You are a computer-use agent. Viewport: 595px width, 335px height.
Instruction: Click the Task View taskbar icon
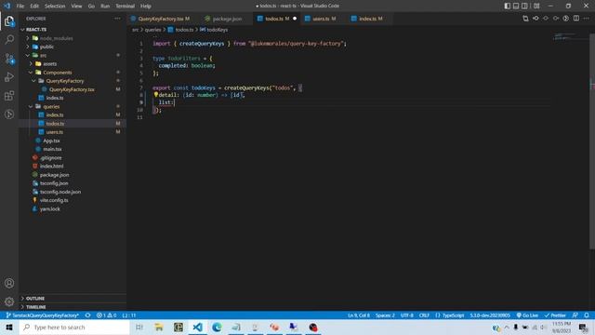(139, 327)
